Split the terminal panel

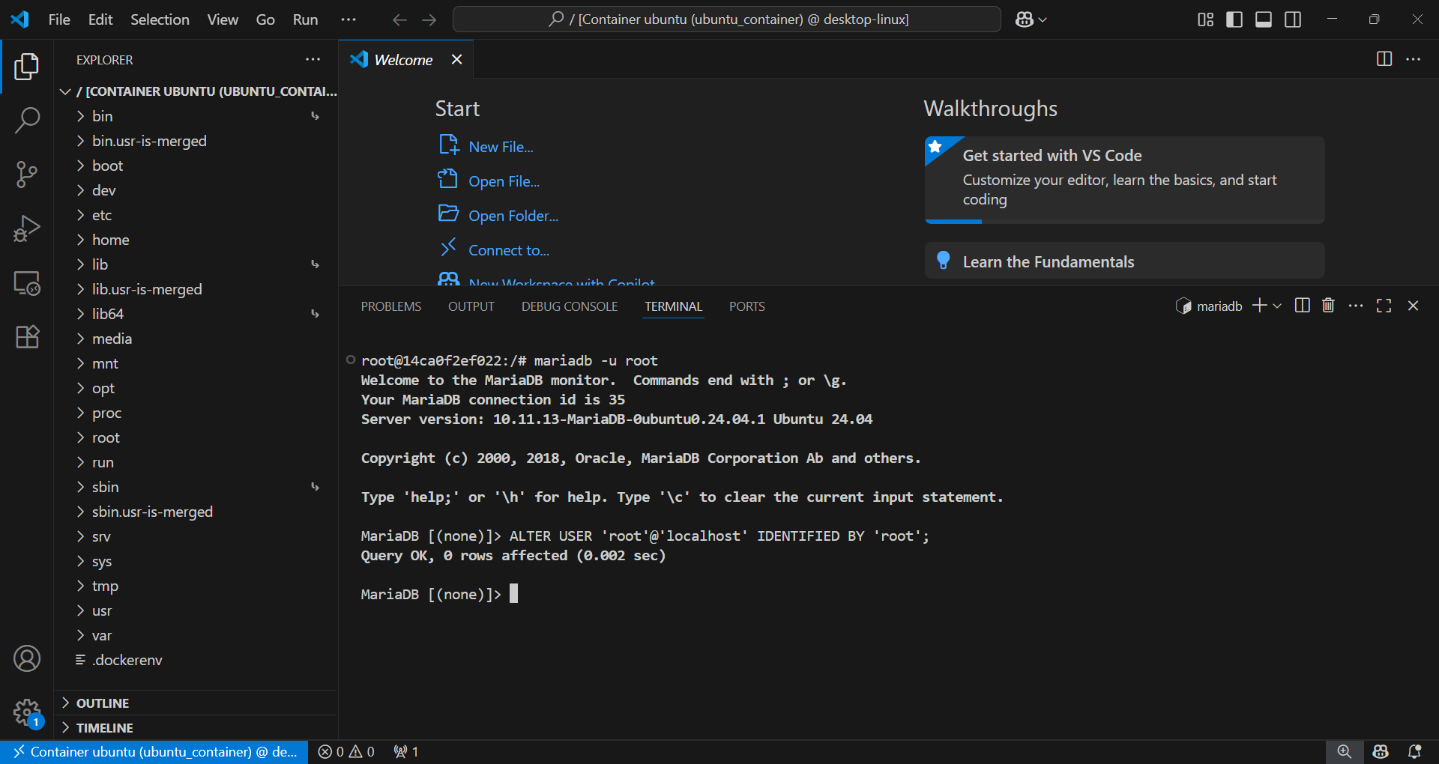pos(1302,306)
